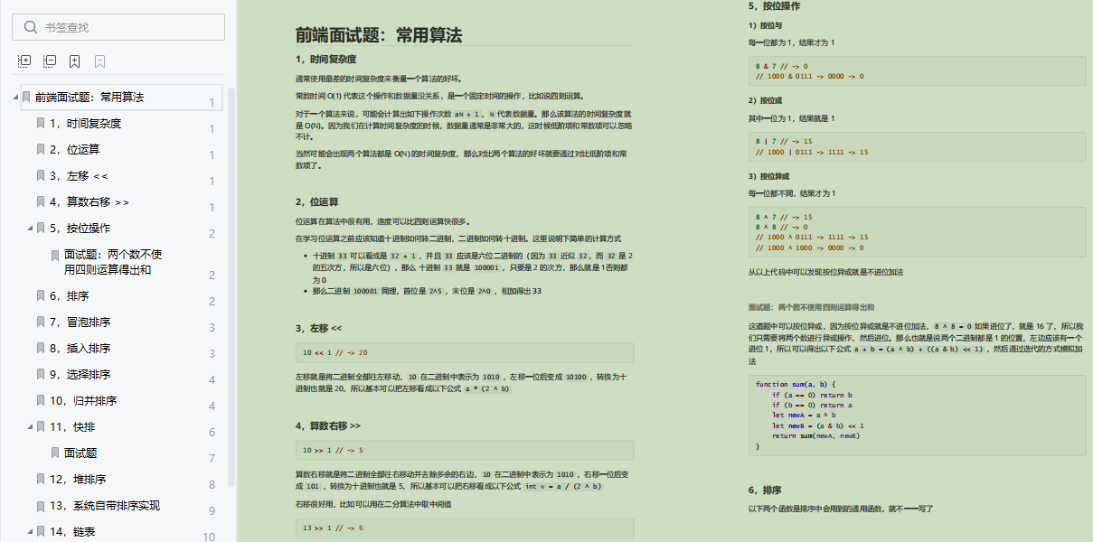The width and height of the screenshot is (1093, 542).
Task: Select bookmark 5，按位操作
Action: (80, 229)
